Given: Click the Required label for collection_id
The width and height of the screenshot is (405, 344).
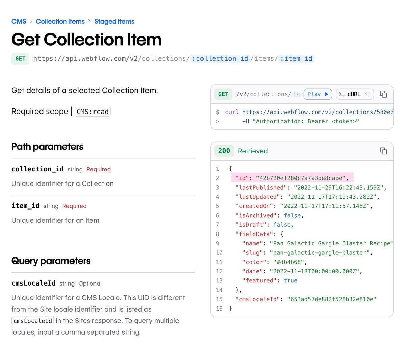Looking at the screenshot, I should tap(99, 169).
